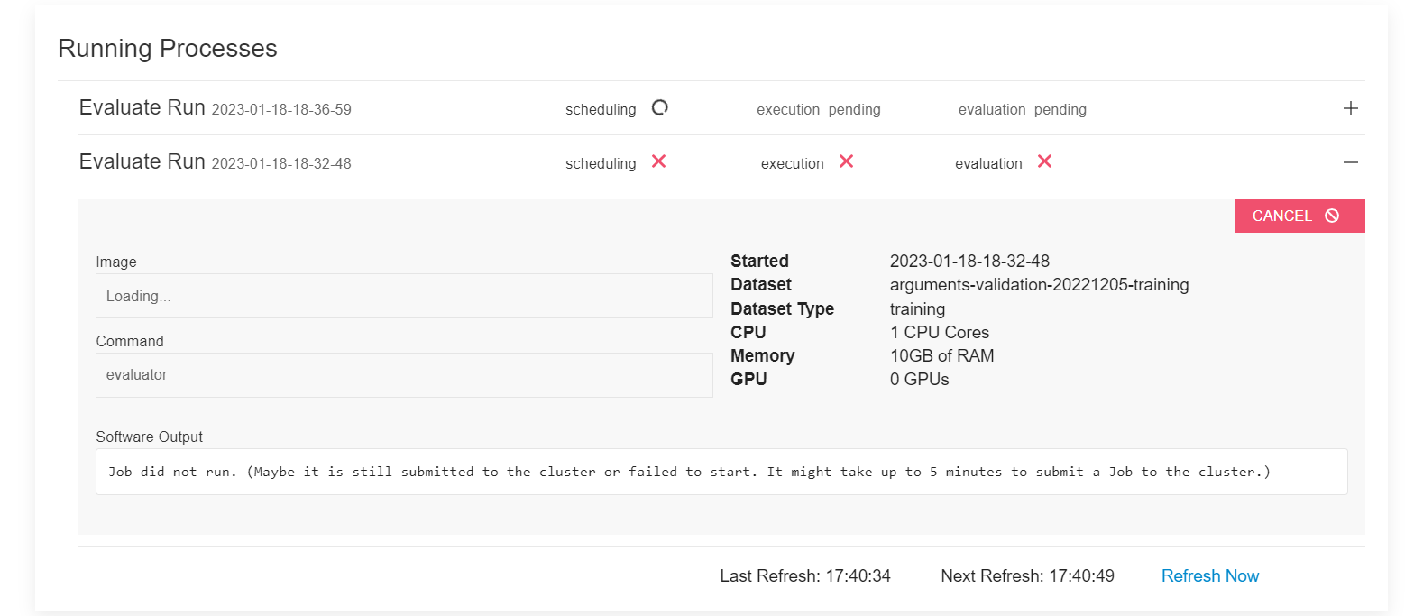
Task: Click the Next Refresh time text
Action: pos(1027,575)
